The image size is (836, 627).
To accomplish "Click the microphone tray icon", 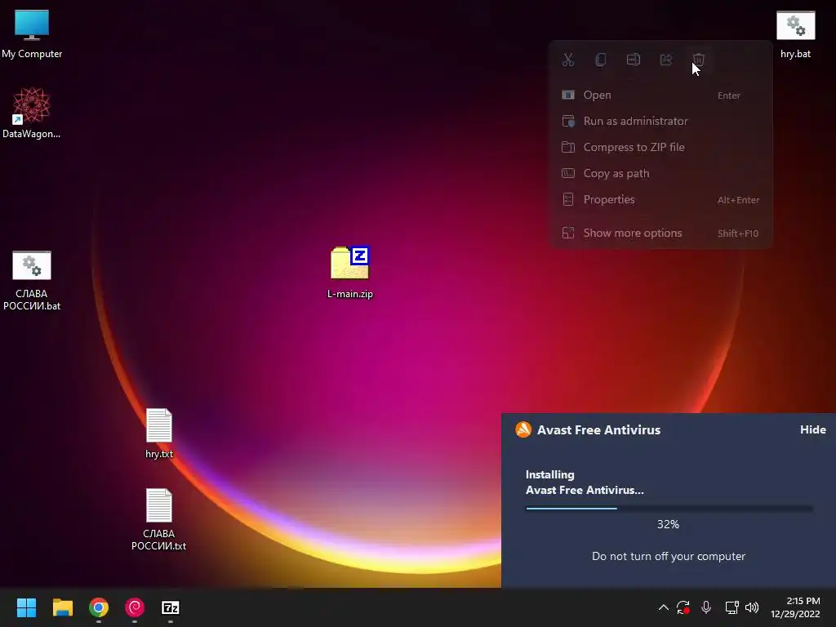I will [x=706, y=607].
